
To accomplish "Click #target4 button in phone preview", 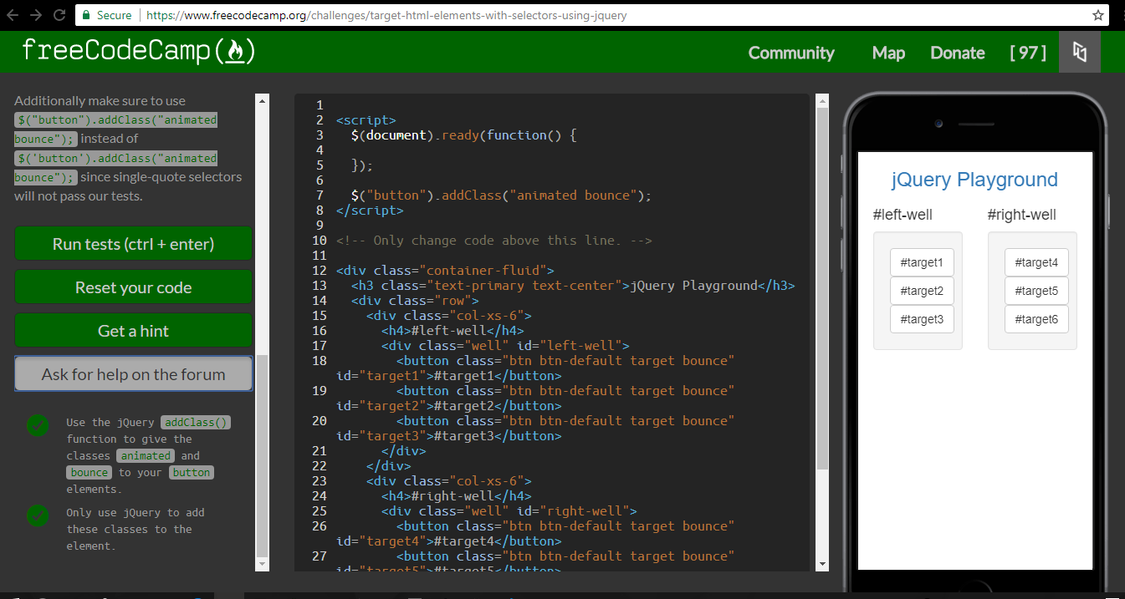I will tap(1036, 262).
